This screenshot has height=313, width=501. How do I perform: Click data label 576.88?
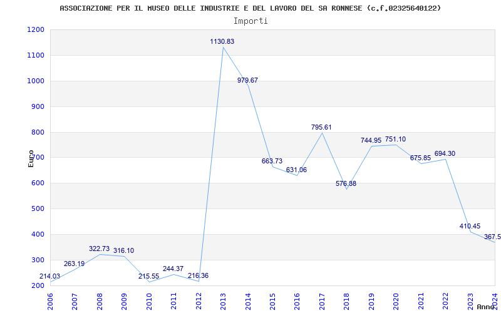click(x=346, y=184)
